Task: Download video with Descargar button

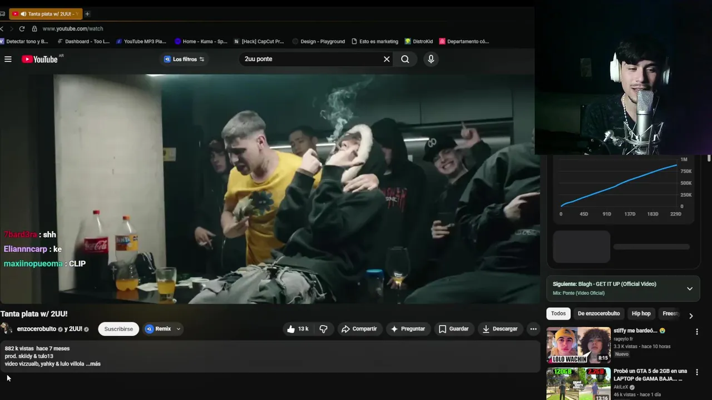Action: point(500,329)
